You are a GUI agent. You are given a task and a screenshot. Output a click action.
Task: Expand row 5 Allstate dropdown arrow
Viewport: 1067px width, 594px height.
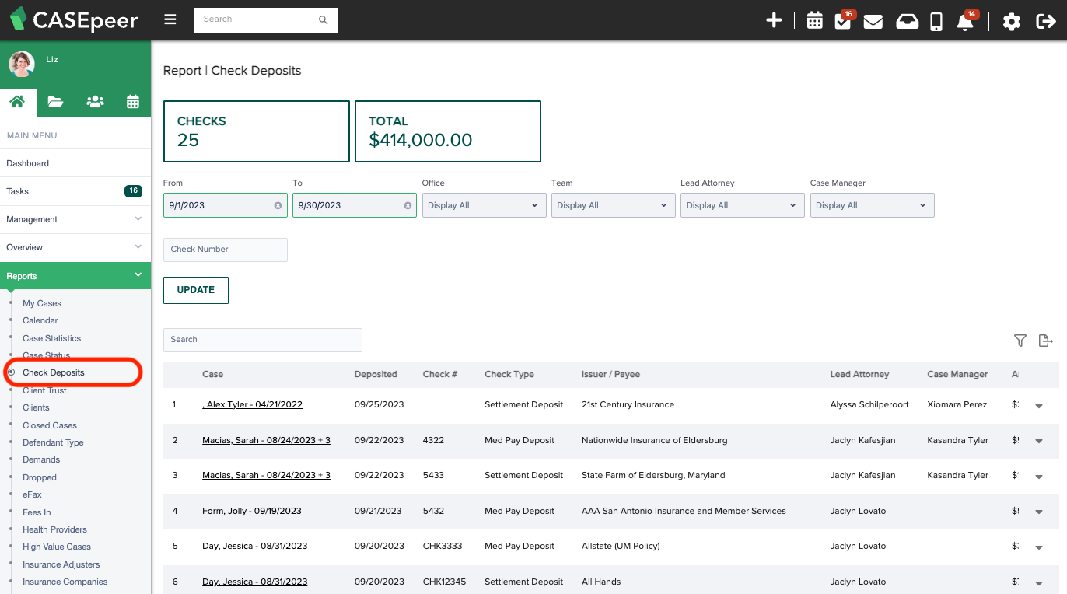(1039, 547)
